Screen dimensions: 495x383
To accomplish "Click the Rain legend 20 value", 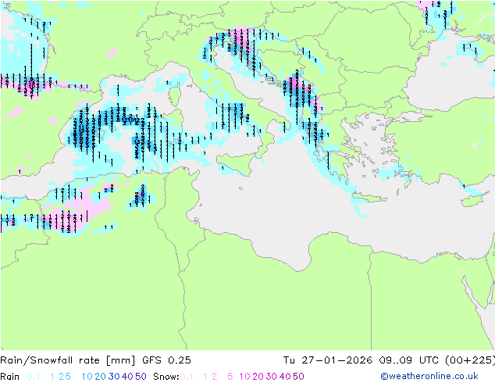I will click(x=101, y=377).
